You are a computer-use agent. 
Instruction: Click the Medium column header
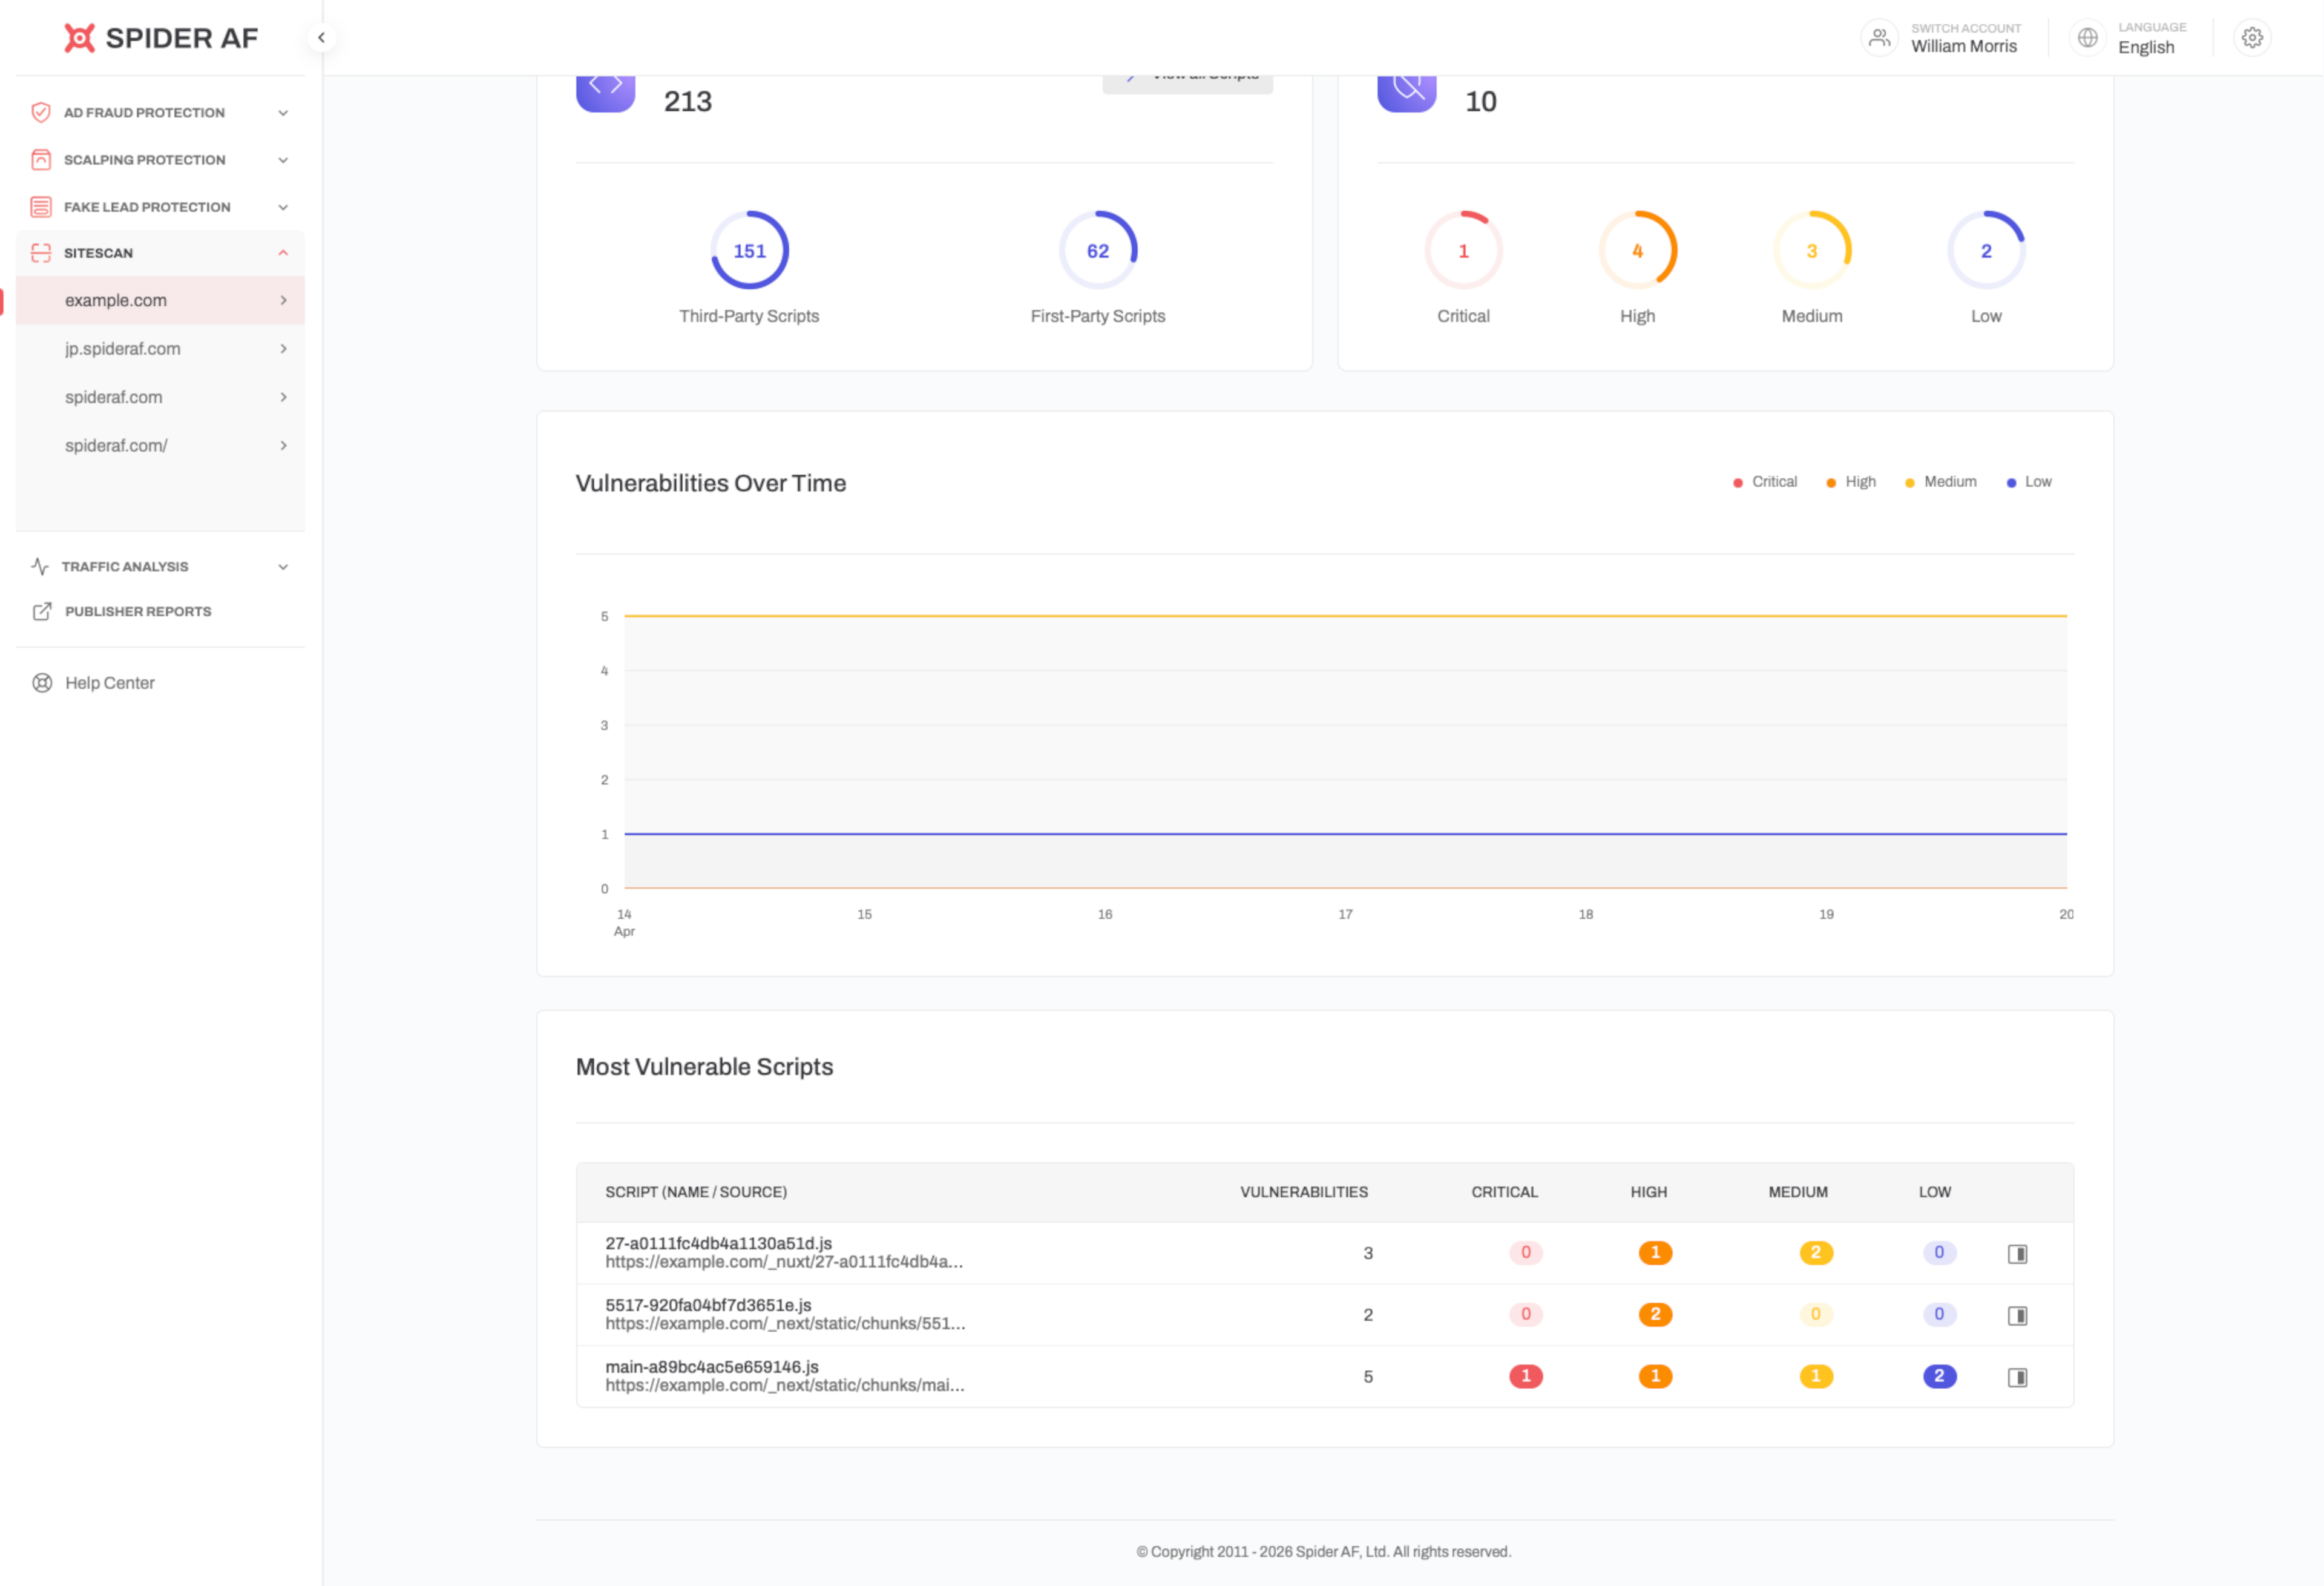tap(1798, 1193)
